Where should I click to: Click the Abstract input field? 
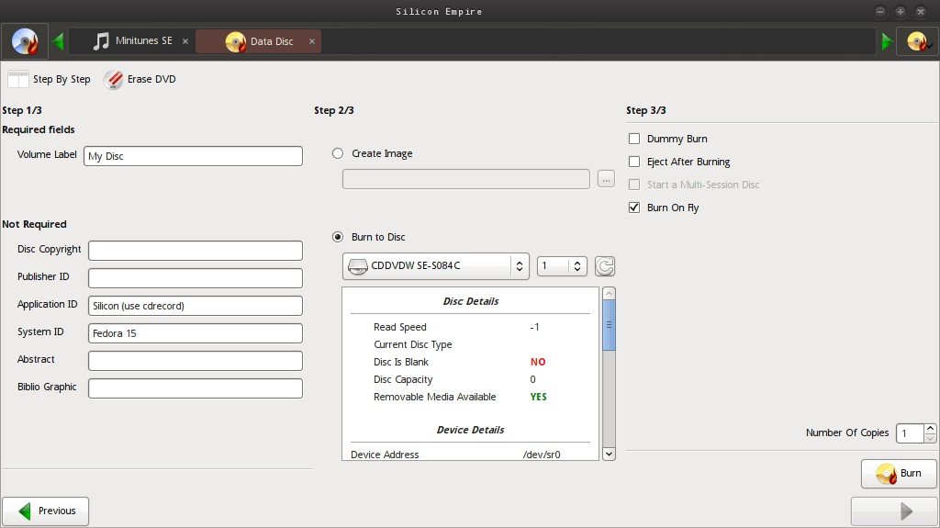[196, 361]
